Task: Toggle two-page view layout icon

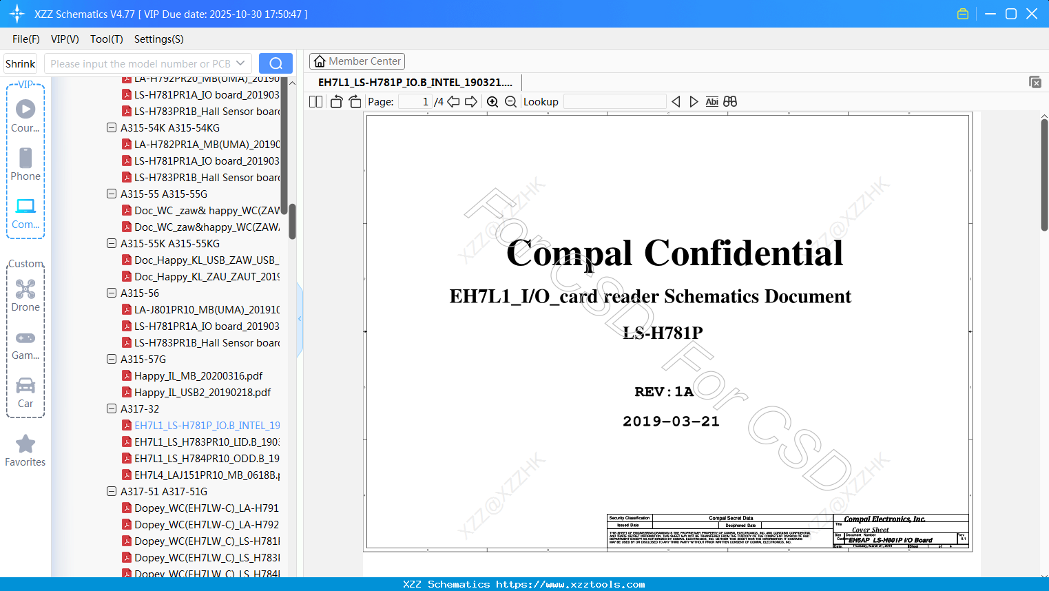Action: tap(315, 101)
